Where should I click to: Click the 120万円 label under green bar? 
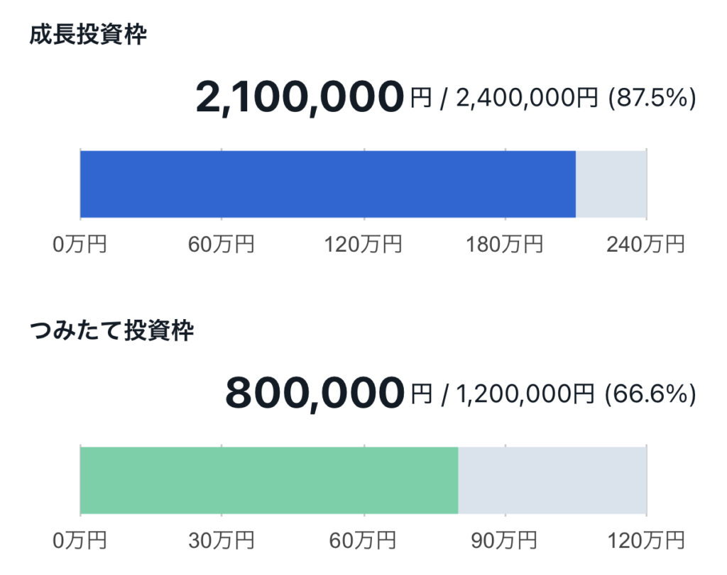(646, 540)
